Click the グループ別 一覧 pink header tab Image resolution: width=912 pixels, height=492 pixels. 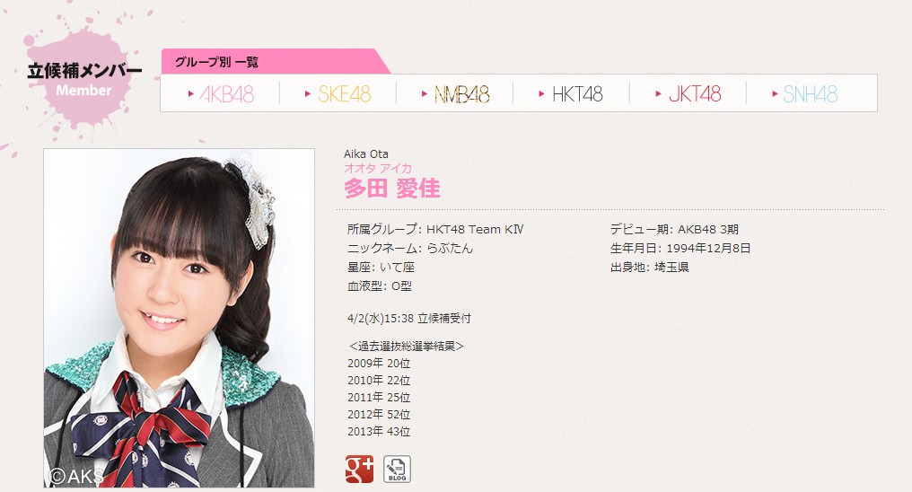274,62
